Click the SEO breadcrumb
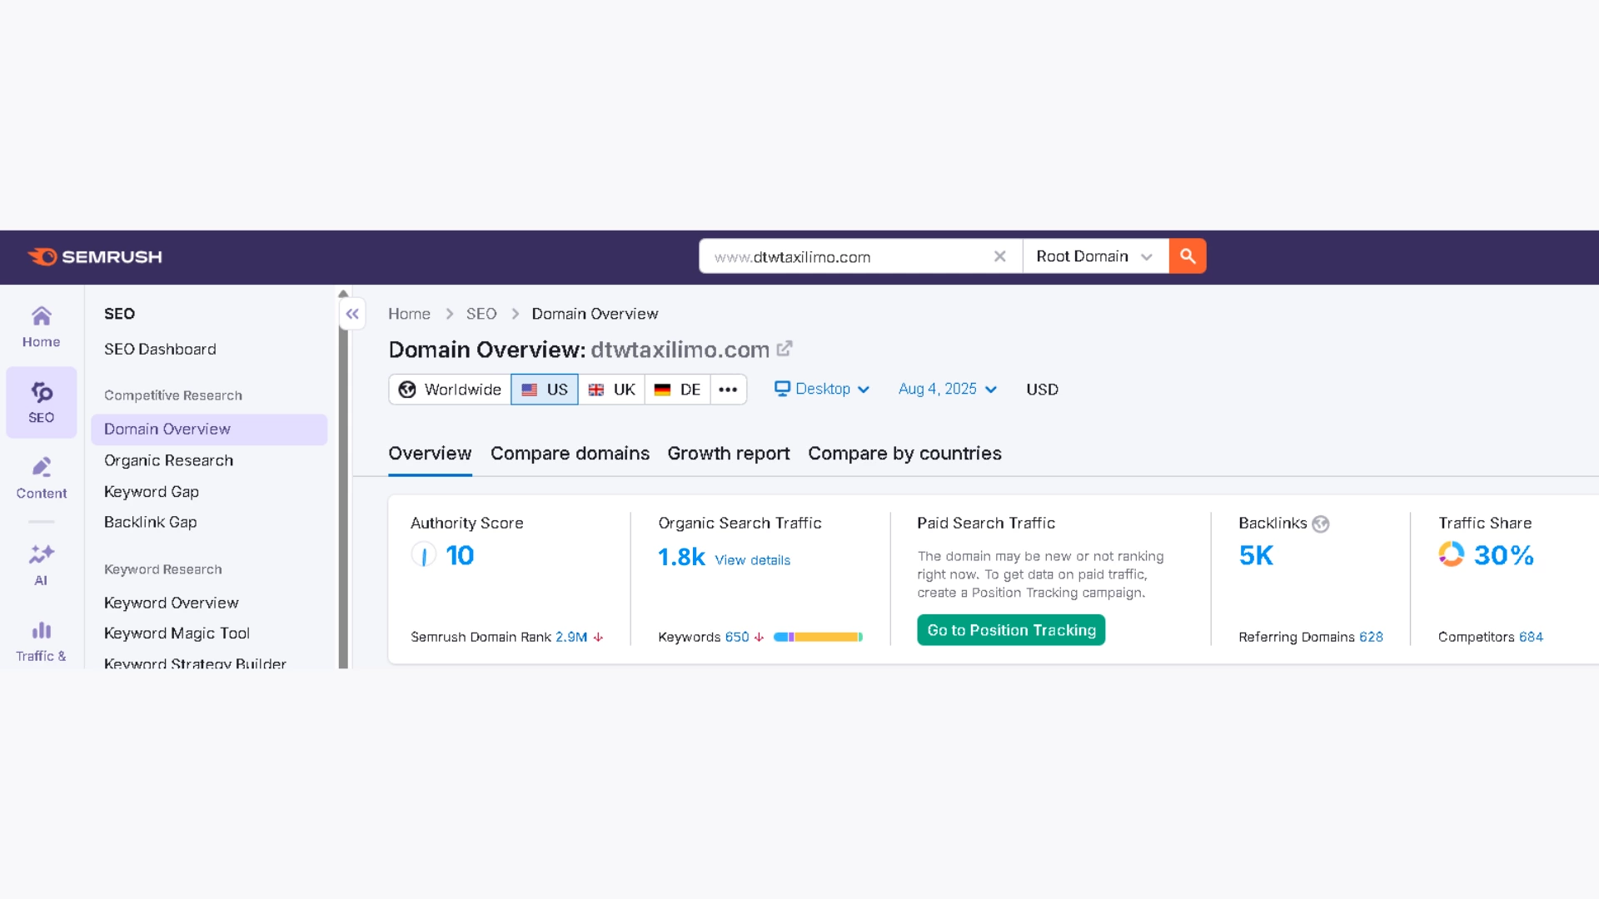Viewport: 1599px width, 899px height. click(x=481, y=314)
